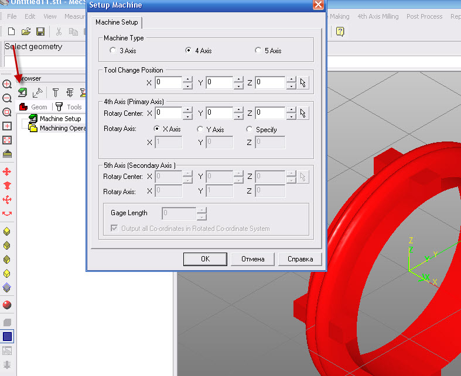Click the red dimension-arrows move icon

coord(7,199)
